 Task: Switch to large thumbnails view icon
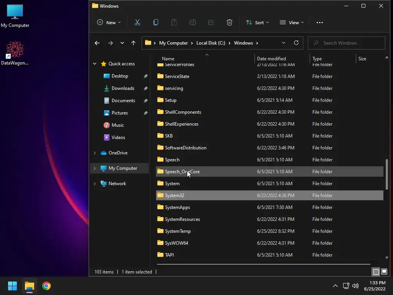[x=384, y=272]
